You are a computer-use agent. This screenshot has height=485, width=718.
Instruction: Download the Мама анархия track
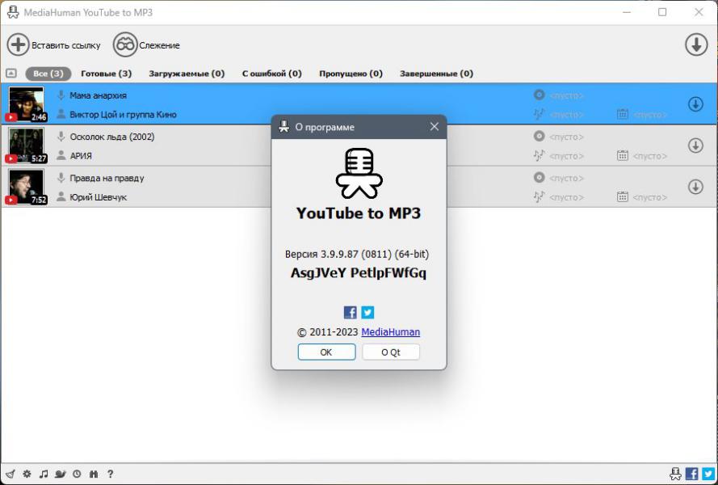pyautogui.click(x=695, y=104)
